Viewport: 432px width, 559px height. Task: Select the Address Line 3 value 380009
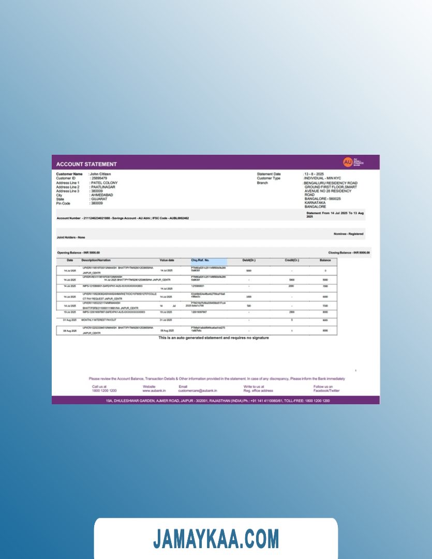pyautogui.click(x=97, y=191)
